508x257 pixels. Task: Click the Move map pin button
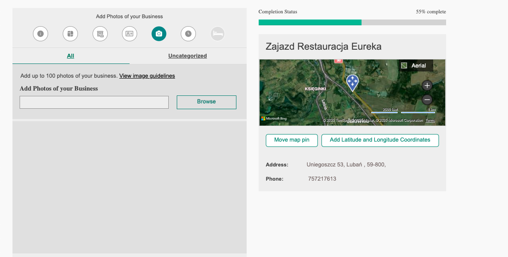(x=292, y=140)
